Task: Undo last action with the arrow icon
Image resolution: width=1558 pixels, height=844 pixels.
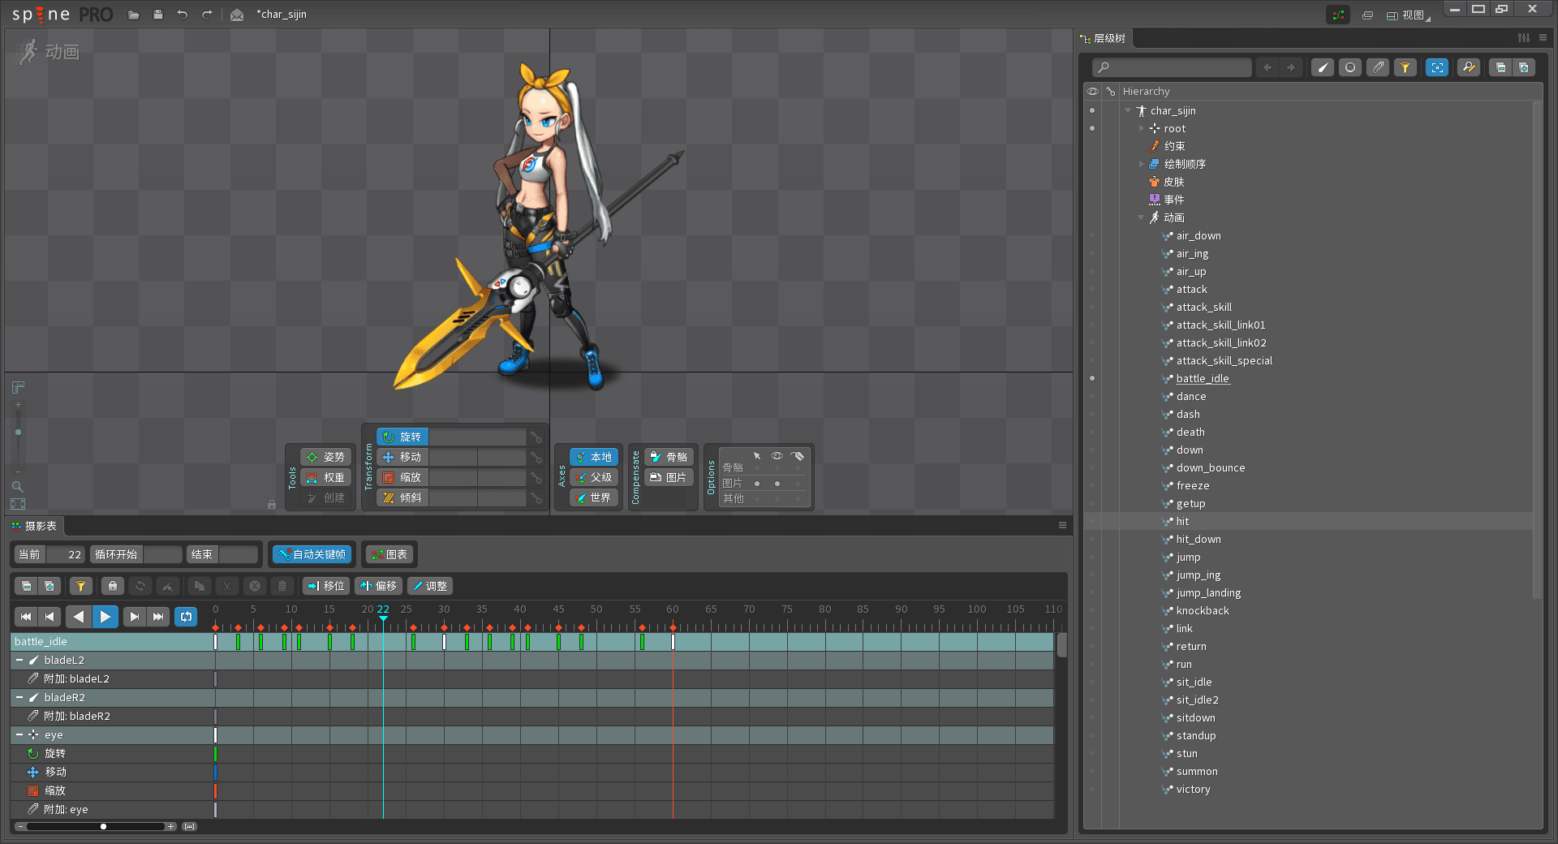Action: 183,15
